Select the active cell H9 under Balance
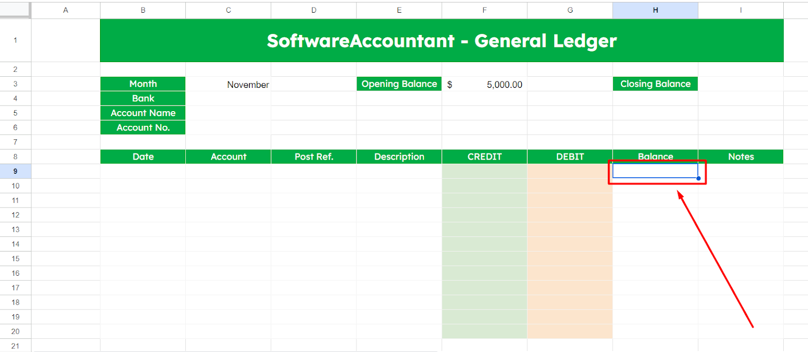 click(x=655, y=171)
